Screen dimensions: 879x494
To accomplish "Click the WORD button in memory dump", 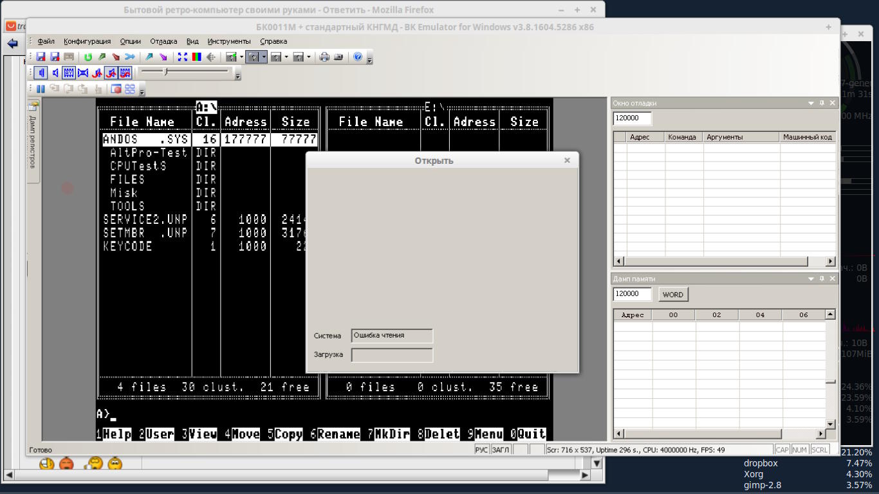I will (672, 295).
